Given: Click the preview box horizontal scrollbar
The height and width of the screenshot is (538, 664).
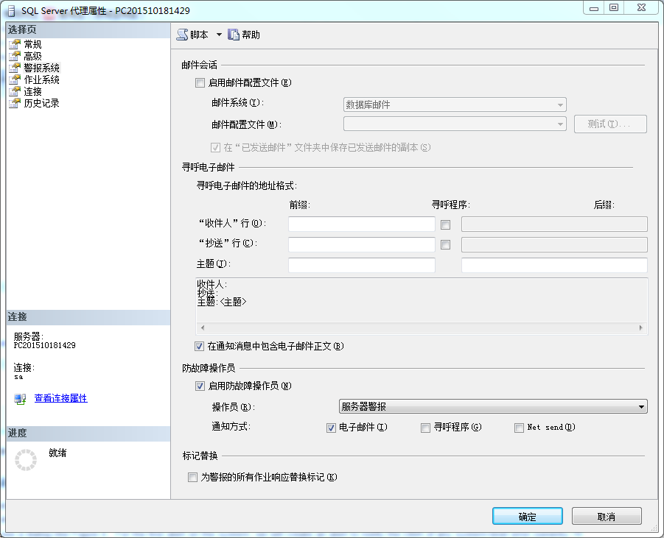Looking at the screenshot, I should 421,328.
